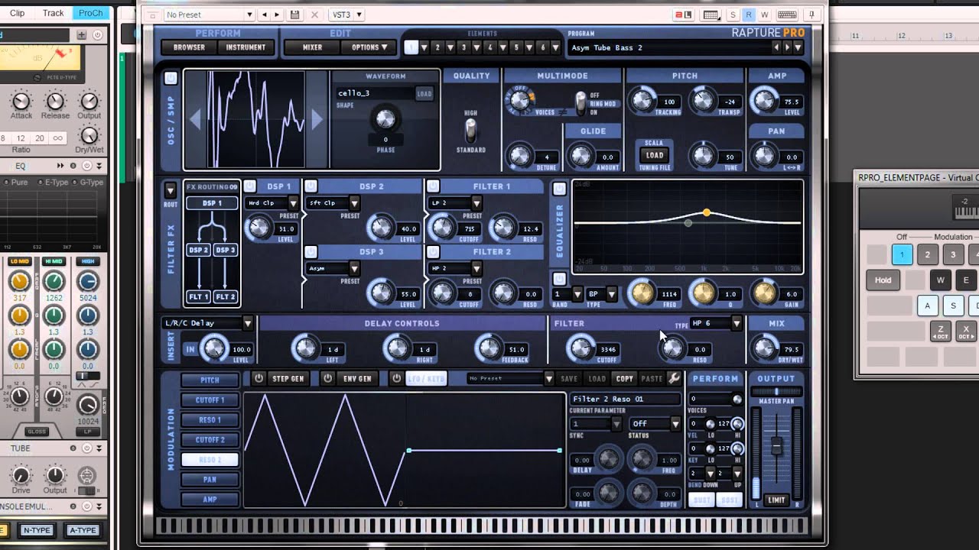Open the DSP 1 Hrd Clp preset dropdown
Viewport: 979px width, 550px height.
pos(272,203)
